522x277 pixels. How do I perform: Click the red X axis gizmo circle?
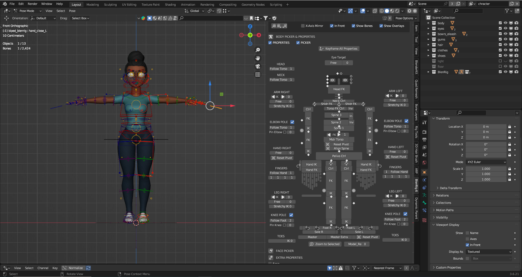259,35
